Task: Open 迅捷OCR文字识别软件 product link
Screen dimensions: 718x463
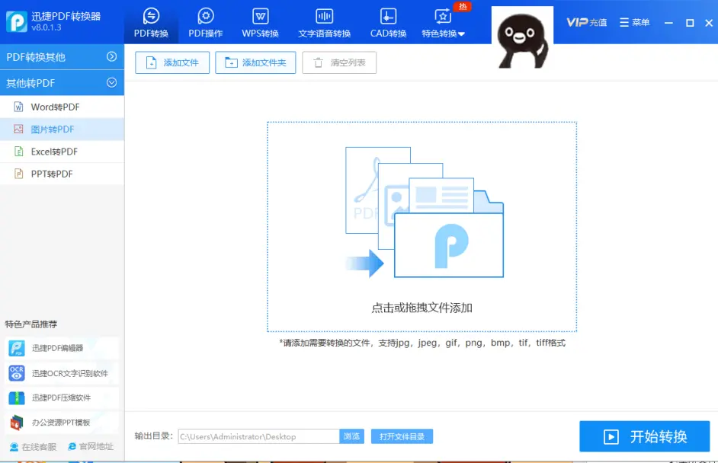Action: click(x=62, y=373)
